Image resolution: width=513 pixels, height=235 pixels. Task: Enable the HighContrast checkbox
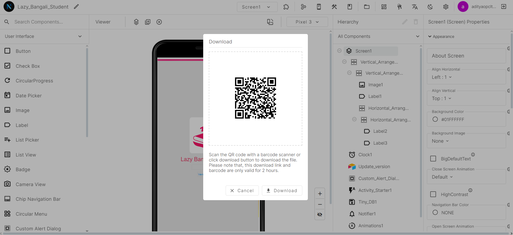tap(433, 194)
